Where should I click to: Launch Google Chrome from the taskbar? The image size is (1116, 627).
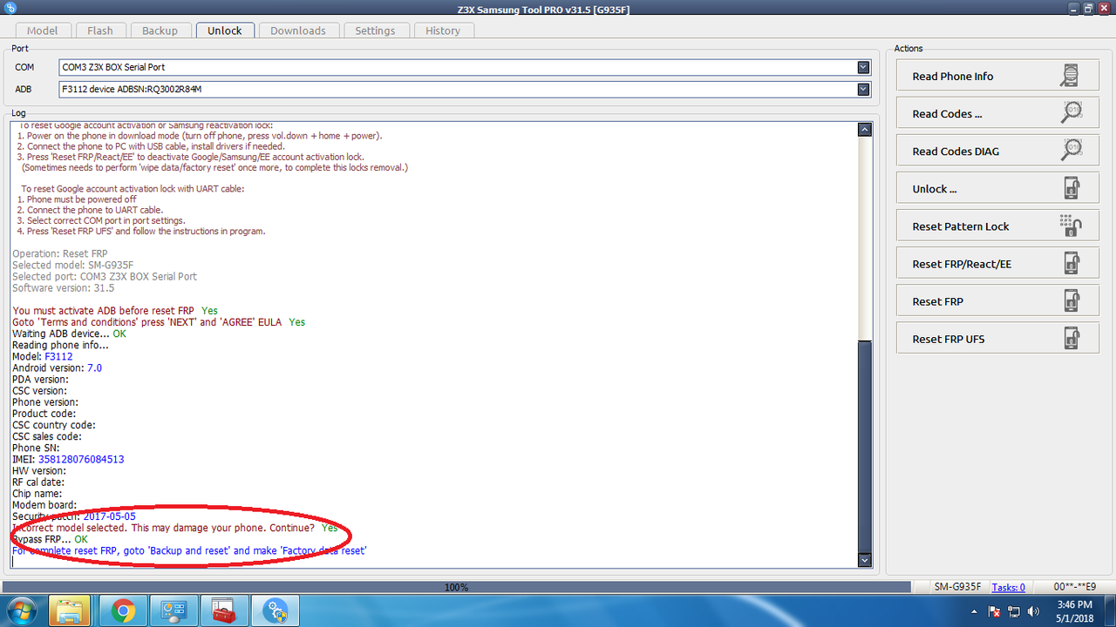point(123,610)
